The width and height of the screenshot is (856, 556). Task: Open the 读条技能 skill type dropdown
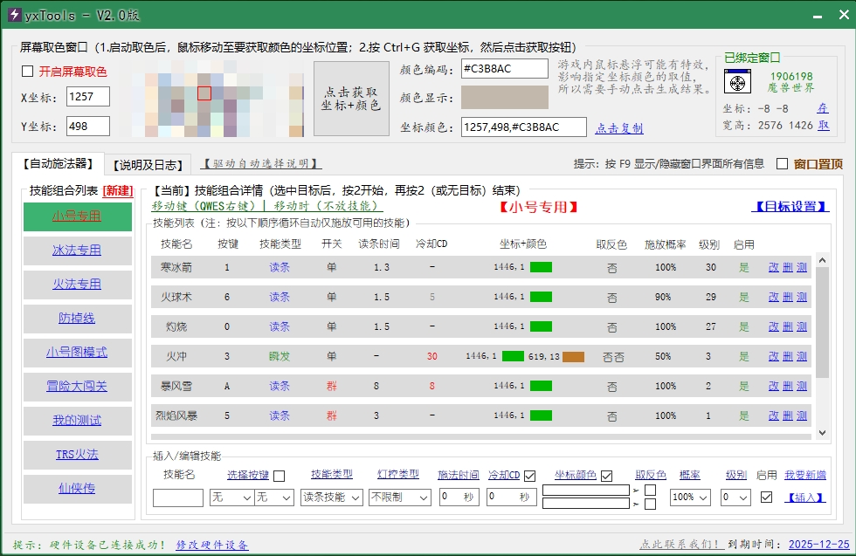tap(331, 498)
